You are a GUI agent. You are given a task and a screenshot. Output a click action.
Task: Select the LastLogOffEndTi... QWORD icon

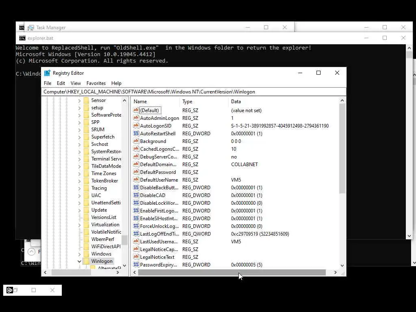pos(136,234)
